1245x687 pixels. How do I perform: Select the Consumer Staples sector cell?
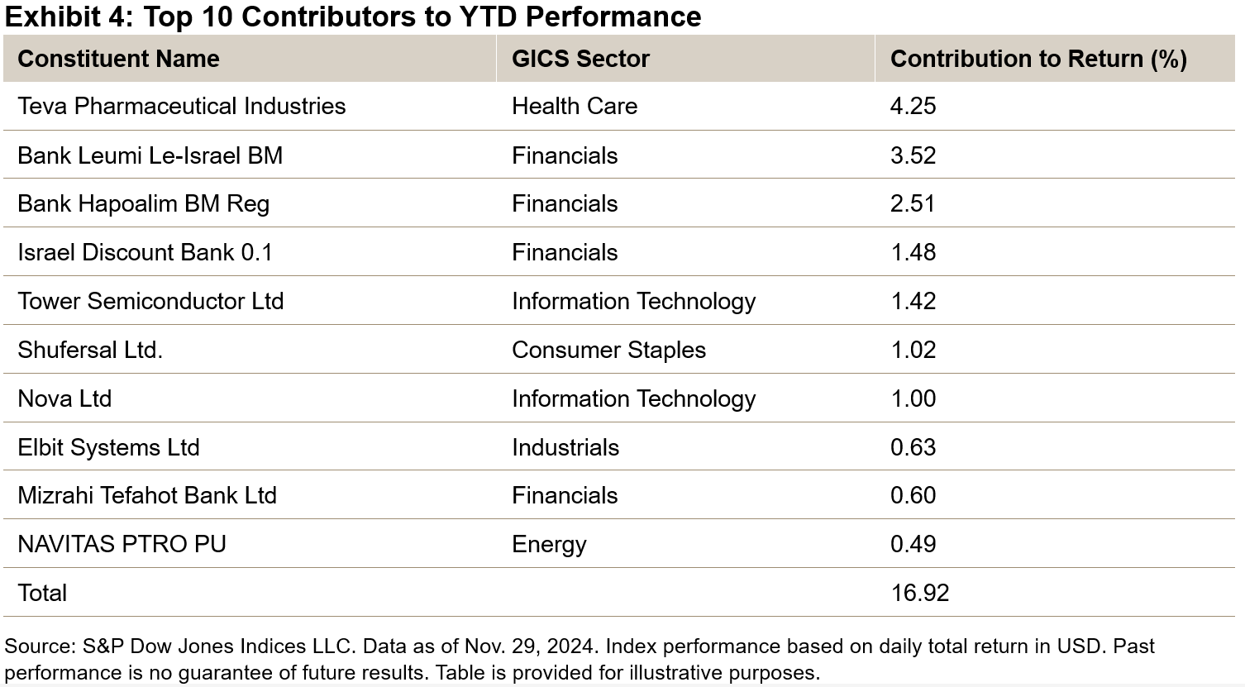[608, 350]
